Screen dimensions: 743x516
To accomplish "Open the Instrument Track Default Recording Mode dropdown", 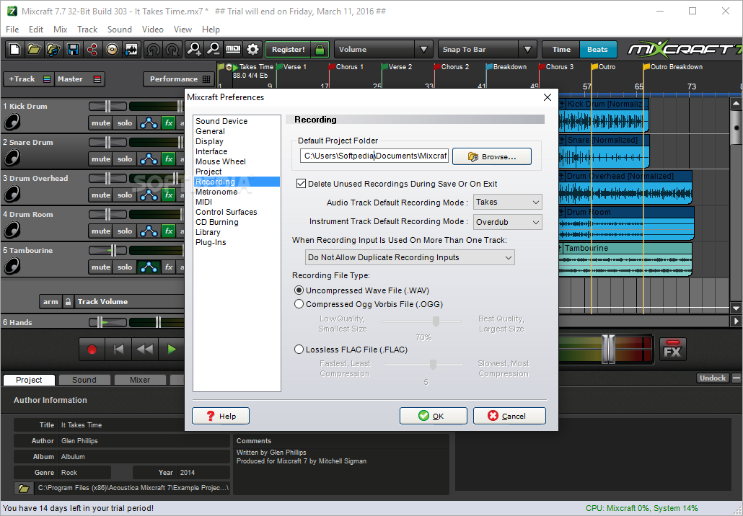I will pos(508,222).
